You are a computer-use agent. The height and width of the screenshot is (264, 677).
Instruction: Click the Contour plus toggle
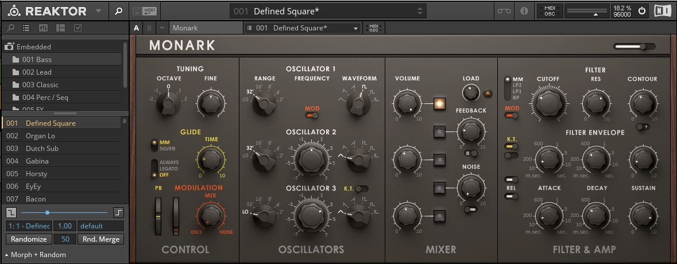tap(643, 127)
